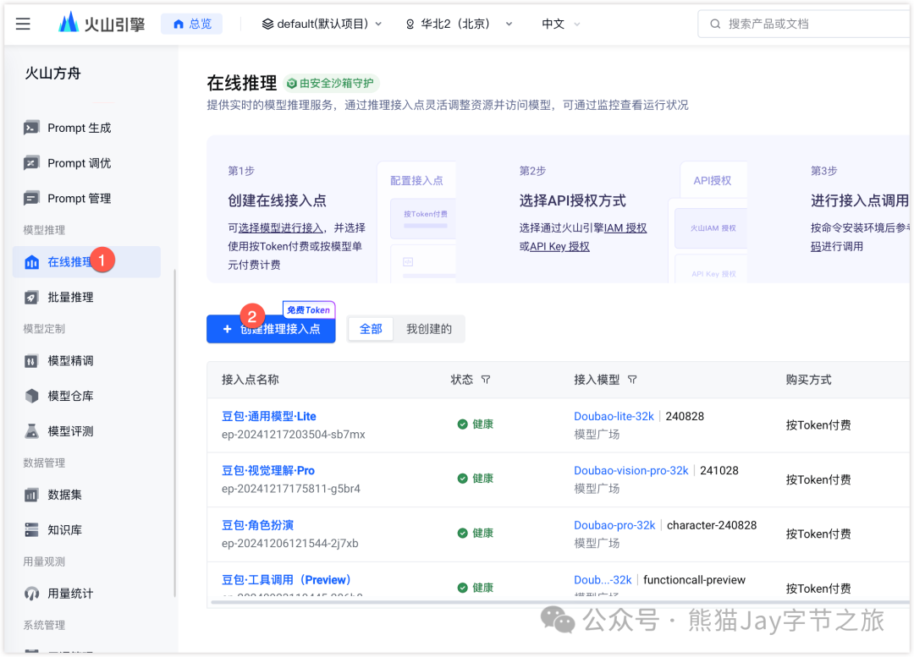This screenshot has height=657, width=914.
Task: Click the 健康 status icon for 豆包·视觉理解·Pro
Action: pyautogui.click(x=462, y=479)
